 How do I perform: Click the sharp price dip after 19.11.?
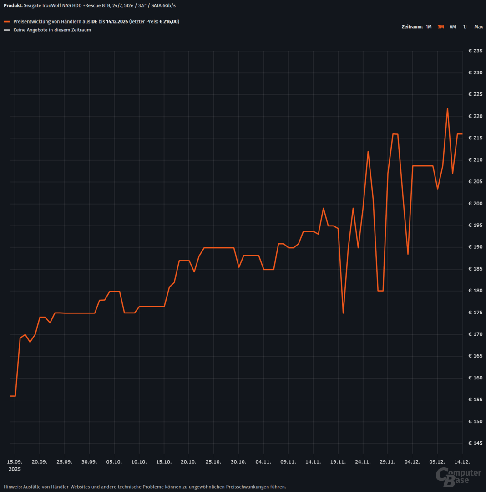coord(343,313)
